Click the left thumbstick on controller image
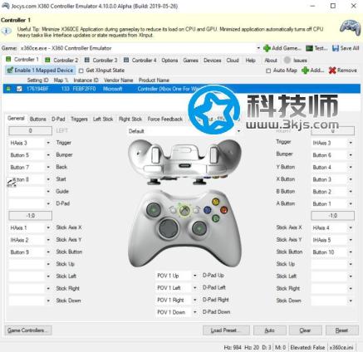 154,210
